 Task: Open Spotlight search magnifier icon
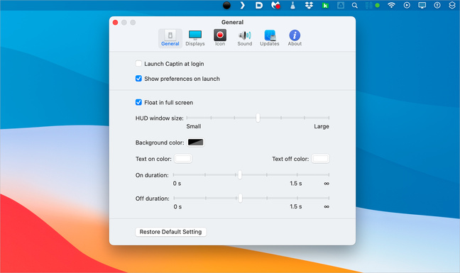point(355,5)
